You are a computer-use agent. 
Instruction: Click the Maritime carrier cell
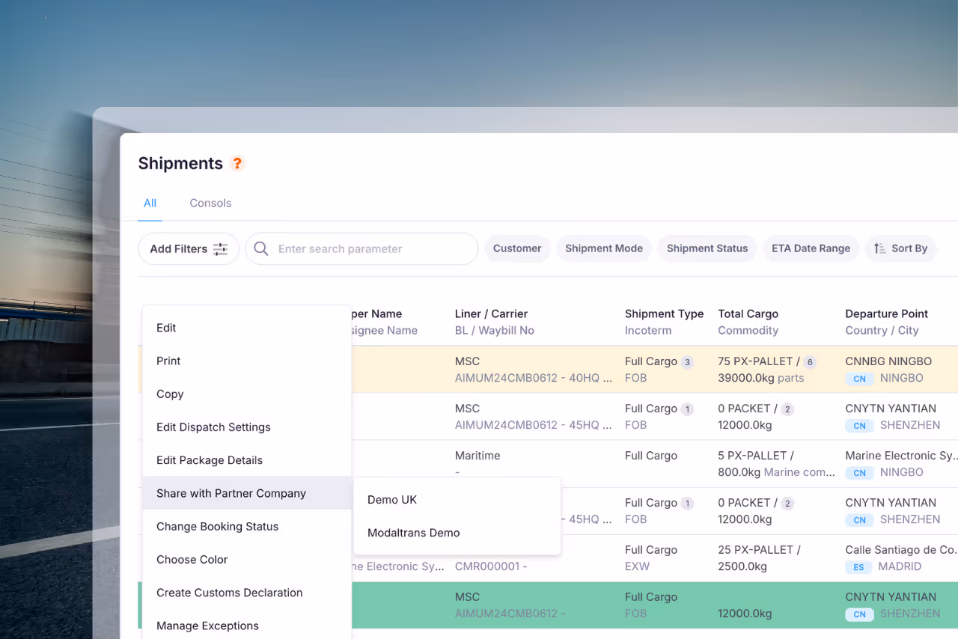coord(478,455)
